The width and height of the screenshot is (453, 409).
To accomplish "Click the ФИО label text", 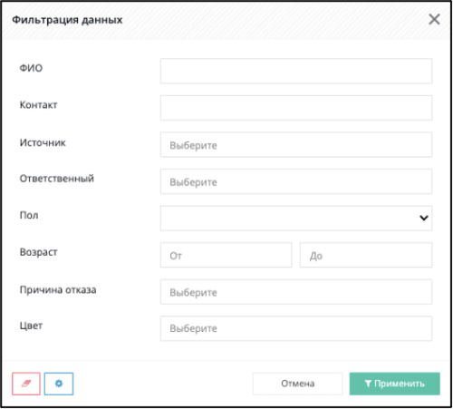I will pos(31,68).
